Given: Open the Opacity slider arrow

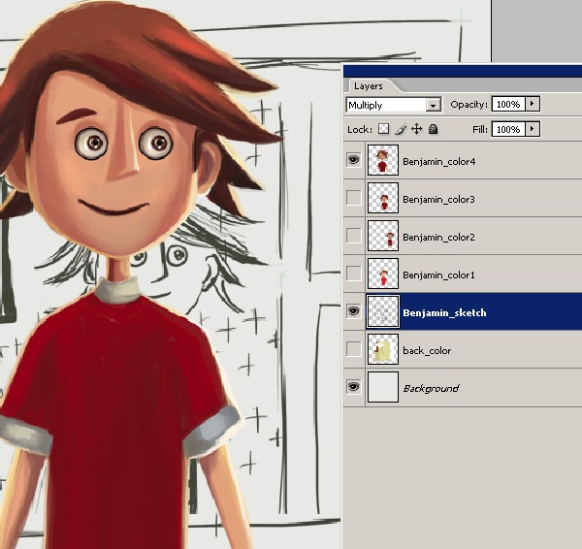Looking at the screenshot, I should point(533,104).
